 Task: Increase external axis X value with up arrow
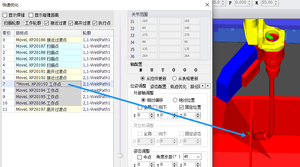click(x=152, y=114)
